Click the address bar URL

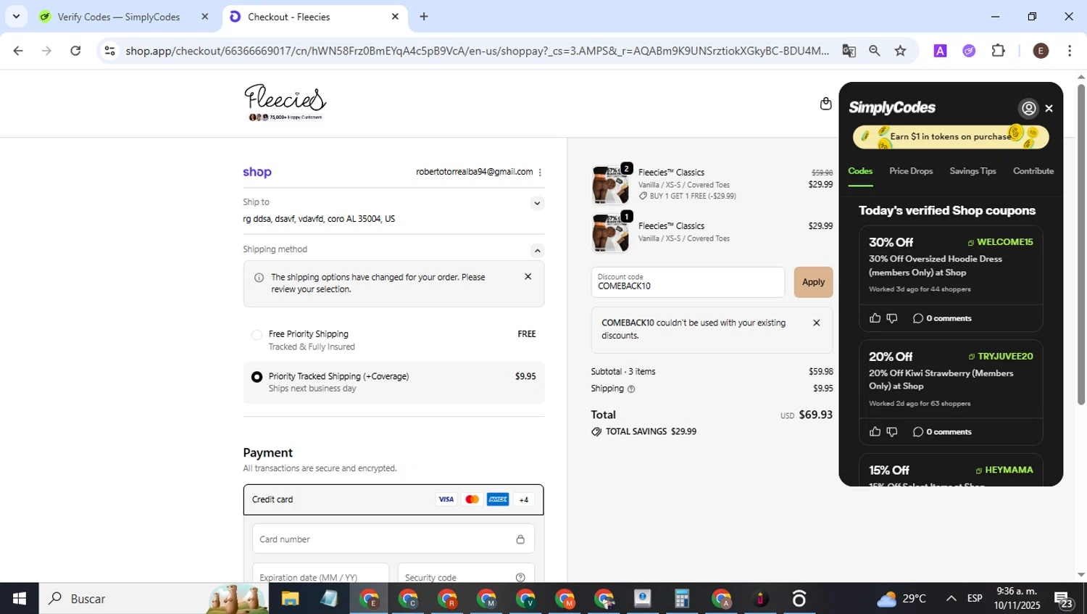coord(477,51)
